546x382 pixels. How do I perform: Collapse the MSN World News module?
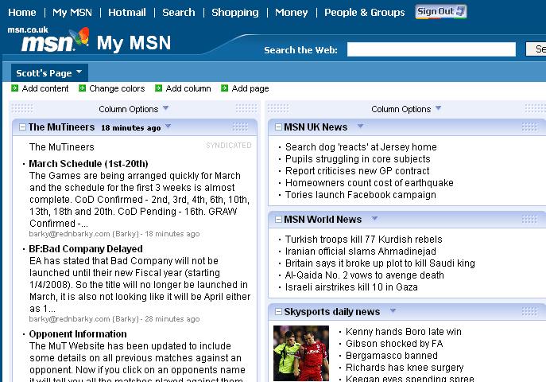(277, 220)
